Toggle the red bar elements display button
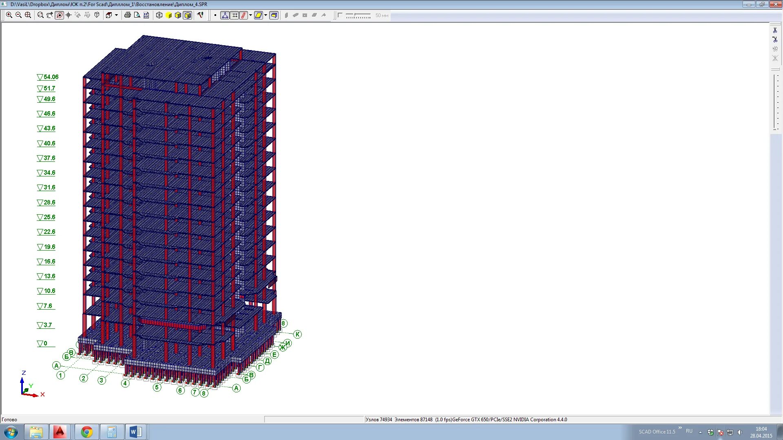Viewport: 783px width, 440px height. click(x=243, y=15)
